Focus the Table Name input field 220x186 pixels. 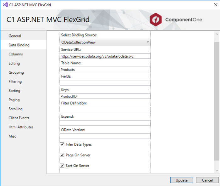point(105,70)
